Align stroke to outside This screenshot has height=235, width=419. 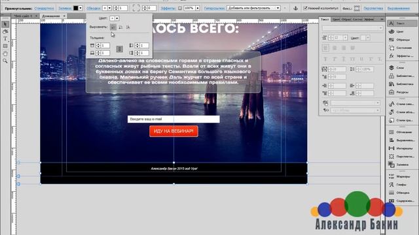coord(128,27)
